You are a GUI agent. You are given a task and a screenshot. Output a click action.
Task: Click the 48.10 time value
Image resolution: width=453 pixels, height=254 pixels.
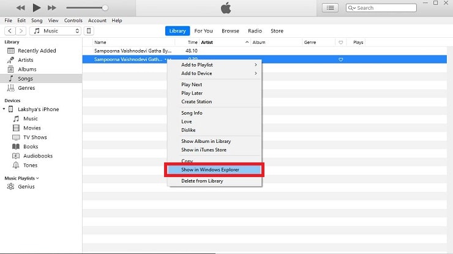(x=192, y=51)
